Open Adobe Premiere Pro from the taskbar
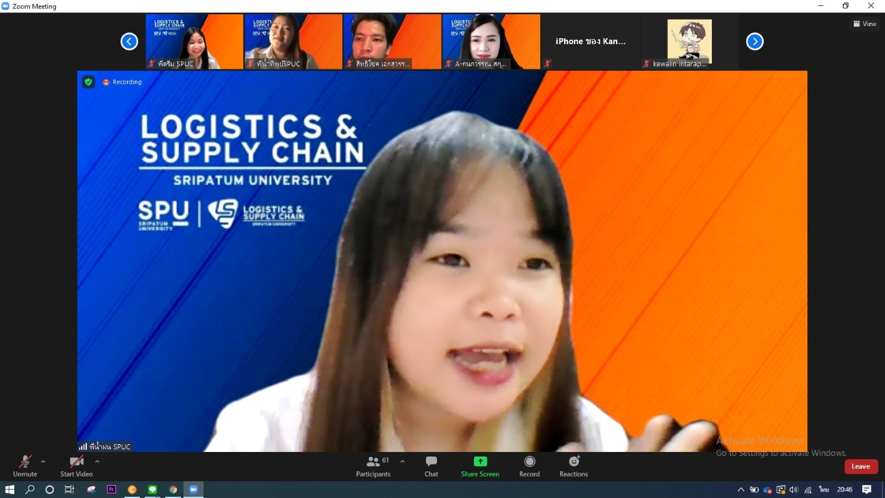The height and width of the screenshot is (498, 885). click(112, 490)
